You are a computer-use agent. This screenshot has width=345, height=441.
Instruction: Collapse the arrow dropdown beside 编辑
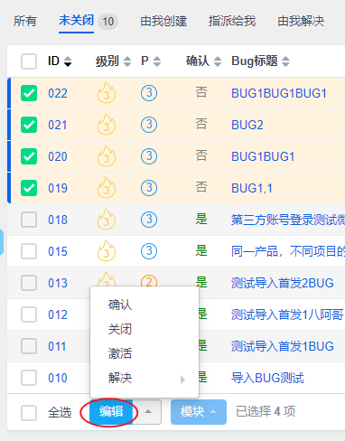pos(147,412)
